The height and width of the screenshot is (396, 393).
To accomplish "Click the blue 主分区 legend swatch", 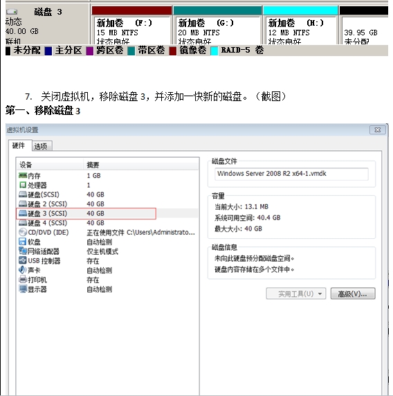I will tap(48, 51).
